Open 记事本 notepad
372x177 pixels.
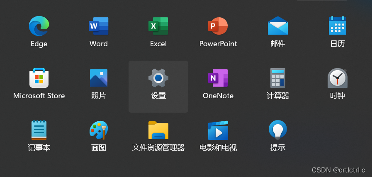(x=39, y=130)
